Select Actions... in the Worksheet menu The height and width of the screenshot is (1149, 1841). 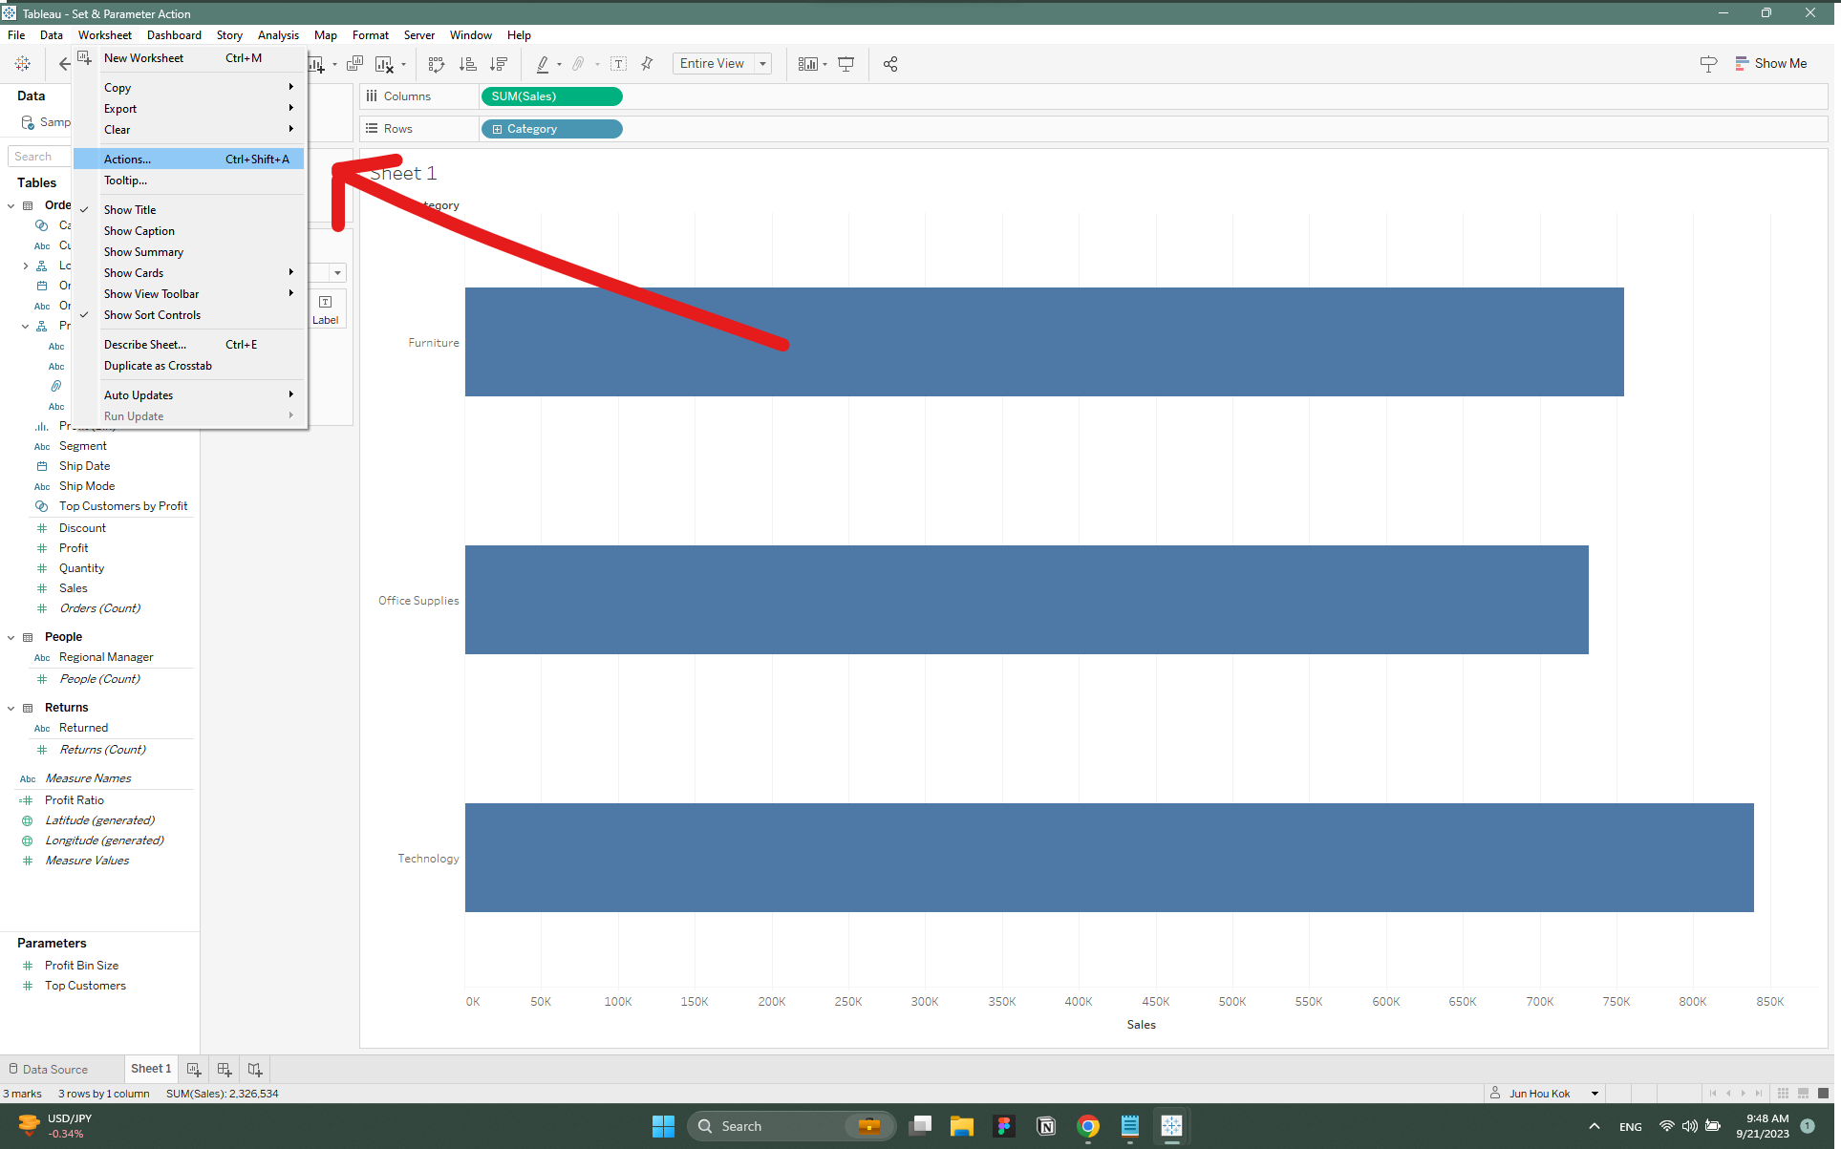[x=189, y=160]
